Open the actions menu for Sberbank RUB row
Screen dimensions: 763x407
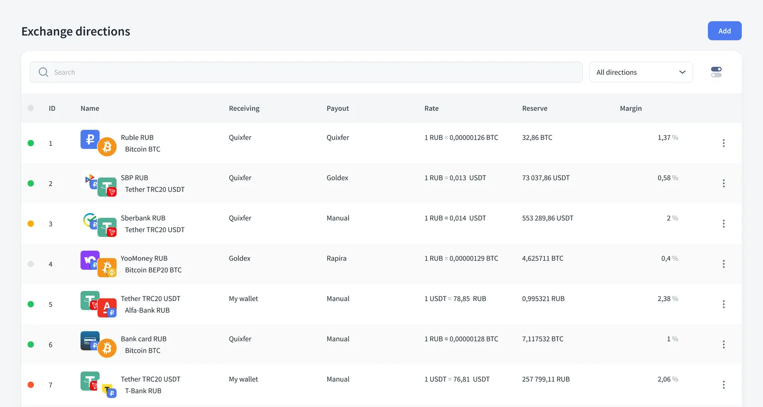(724, 224)
